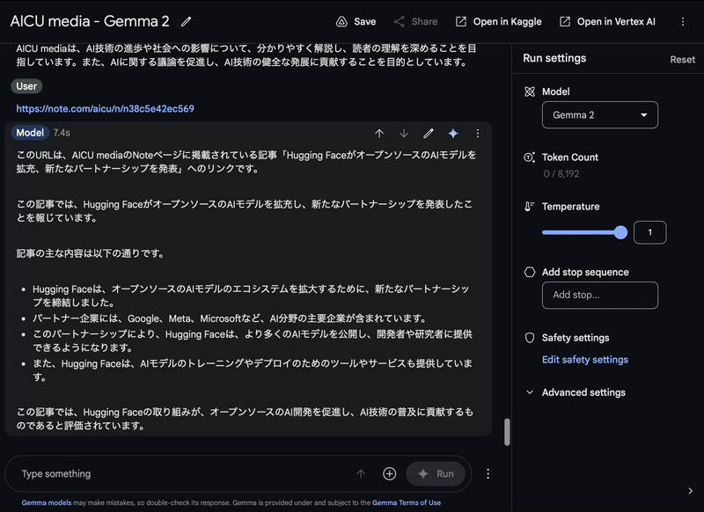This screenshot has height=512, width=704.
Task: Click the plus circle insert icon
Action: pos(389,474)
